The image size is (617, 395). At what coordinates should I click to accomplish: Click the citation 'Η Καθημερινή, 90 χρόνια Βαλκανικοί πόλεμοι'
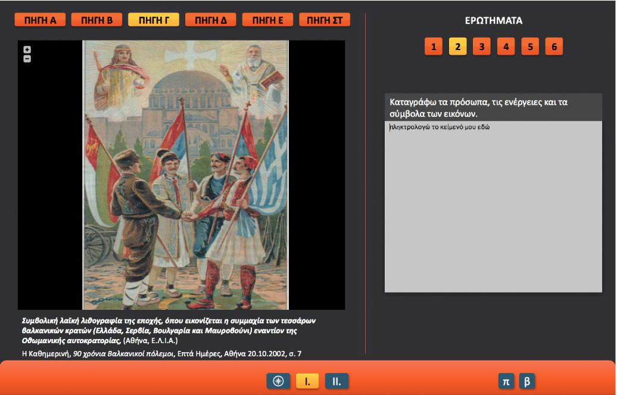[162, 354]
